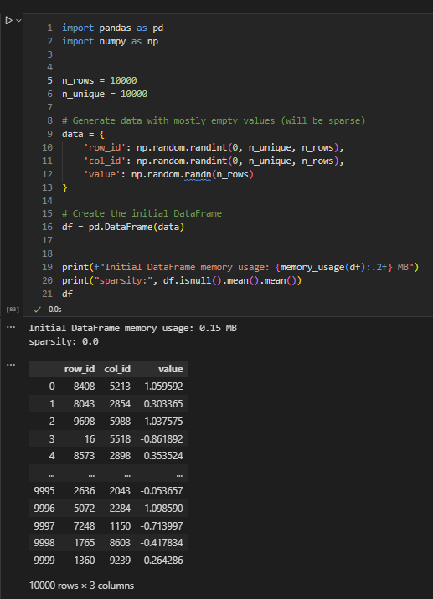Open the table output's ellipsis actions menu

(x=11, y=365)
